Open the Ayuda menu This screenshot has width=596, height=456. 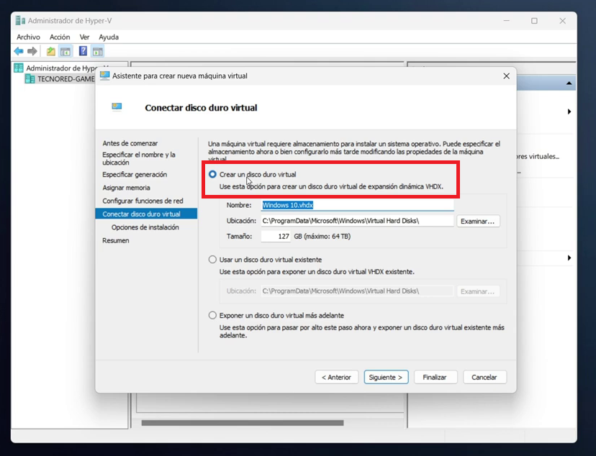pos(109,37)
